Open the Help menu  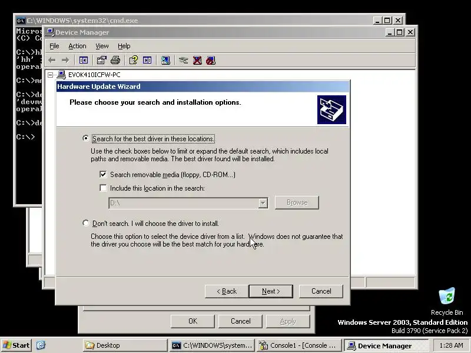(124, 46)
